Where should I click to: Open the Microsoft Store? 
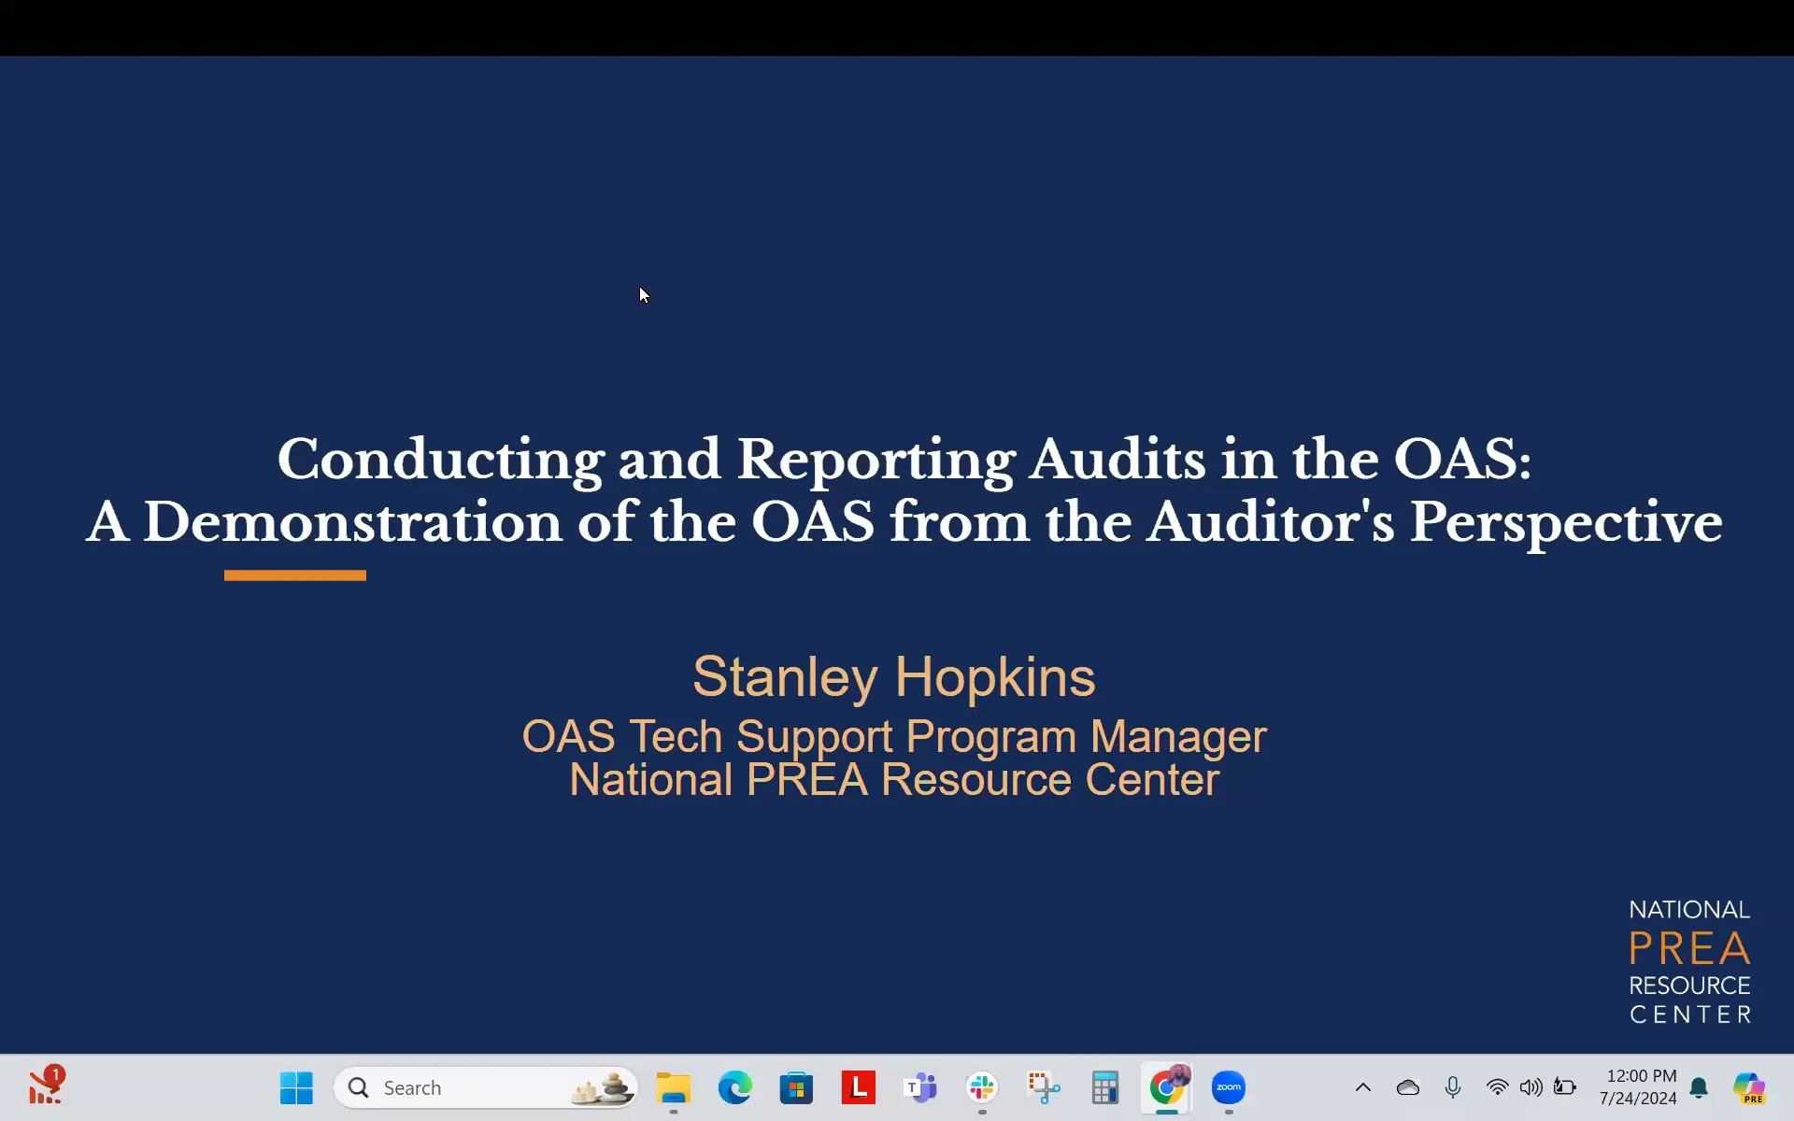click(x=796, y=1087)
